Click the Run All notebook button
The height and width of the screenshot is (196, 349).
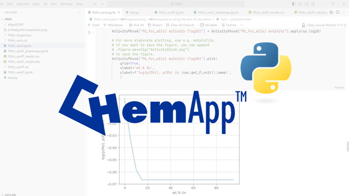coord(137,25)
